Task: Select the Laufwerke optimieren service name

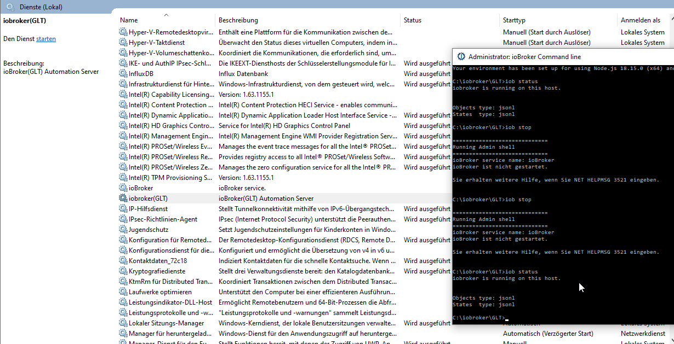Action: coord(160,292)
